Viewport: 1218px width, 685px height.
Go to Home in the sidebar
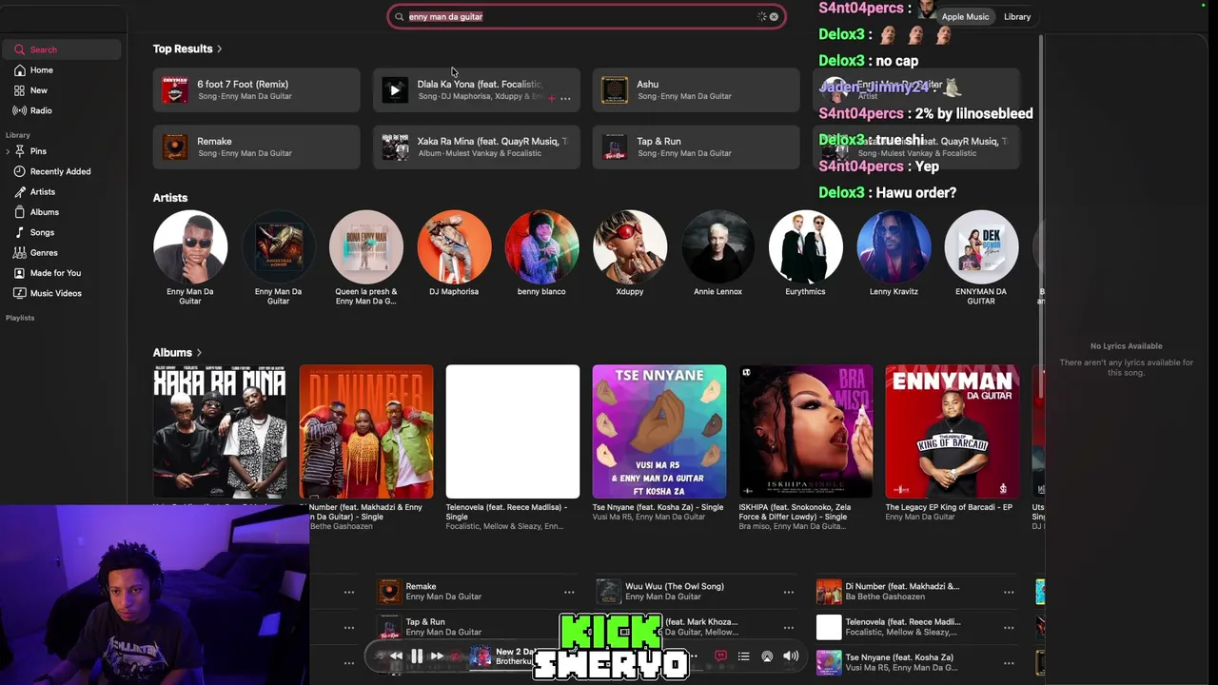coord(60,70)
